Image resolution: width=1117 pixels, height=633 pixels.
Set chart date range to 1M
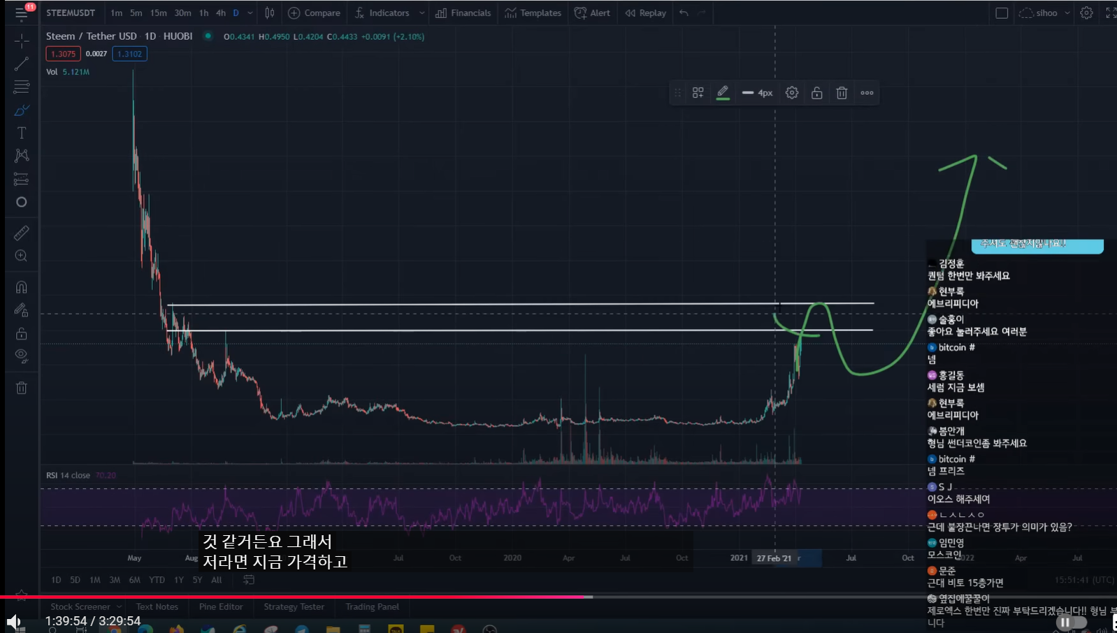pos(95,580)
